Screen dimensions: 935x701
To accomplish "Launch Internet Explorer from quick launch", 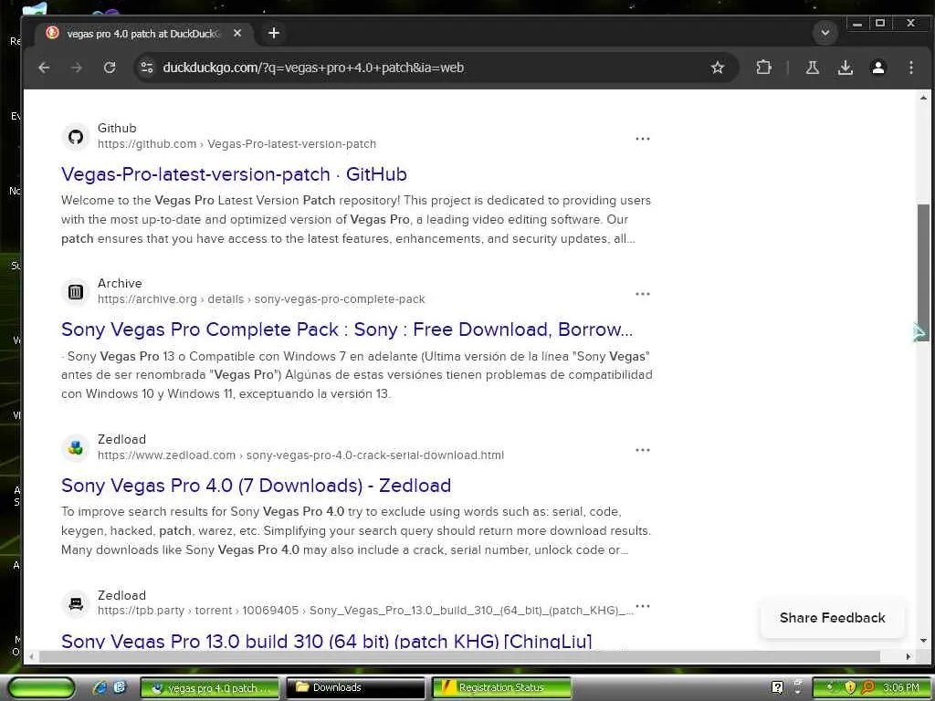I will tap(100, 687).
